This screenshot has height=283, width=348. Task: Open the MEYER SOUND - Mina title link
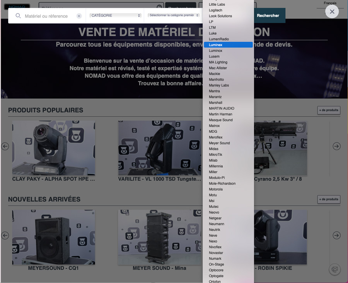point(160,268)
